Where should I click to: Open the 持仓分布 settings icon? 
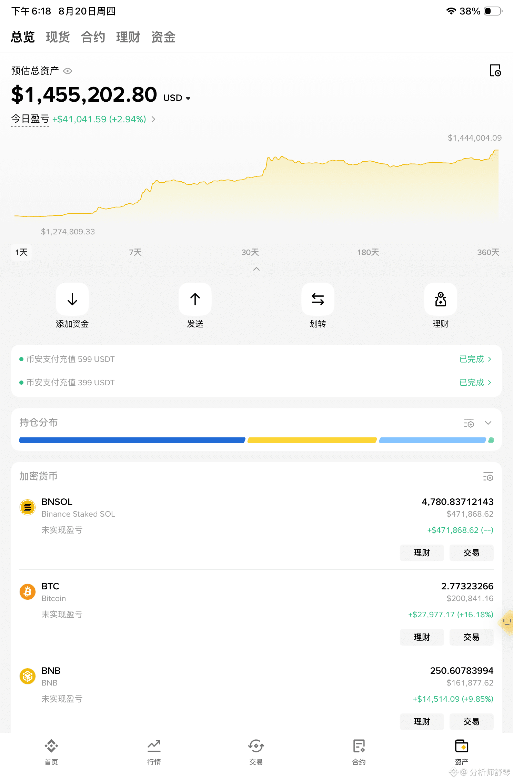[469, 423]
